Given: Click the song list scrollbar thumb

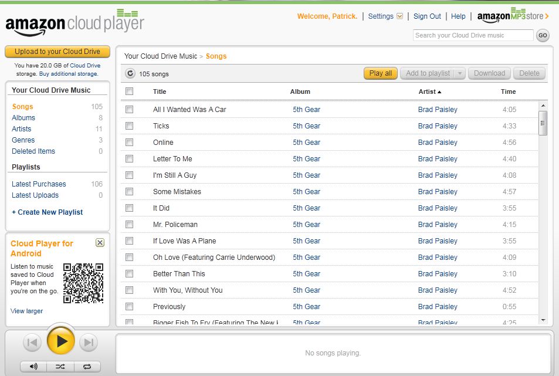Looking at the screenshot, I should point(543,123).
